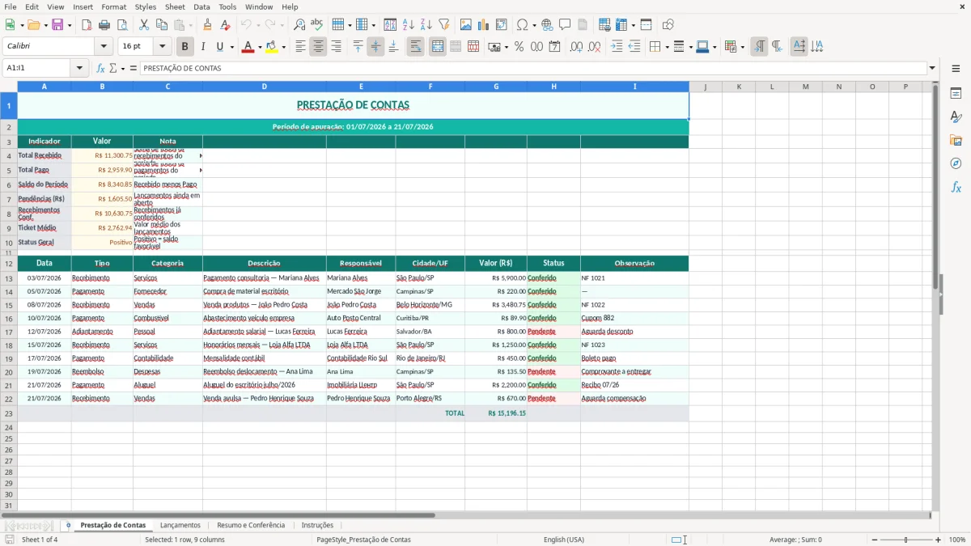This screenshot has height=546, width=971.
Task: Click the Insert Hyperlink globe icon
Action: click(547, 25)
